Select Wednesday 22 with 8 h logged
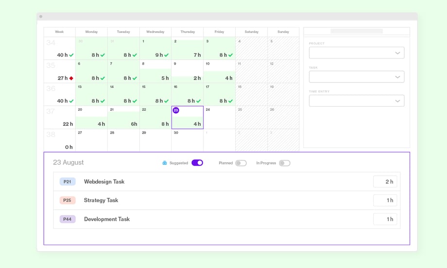This screenshot has width=447, height=268. coord(155,117)
